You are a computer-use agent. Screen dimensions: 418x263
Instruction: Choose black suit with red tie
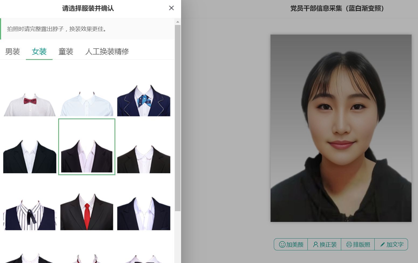pyautogui.click(x=87, y=212)
